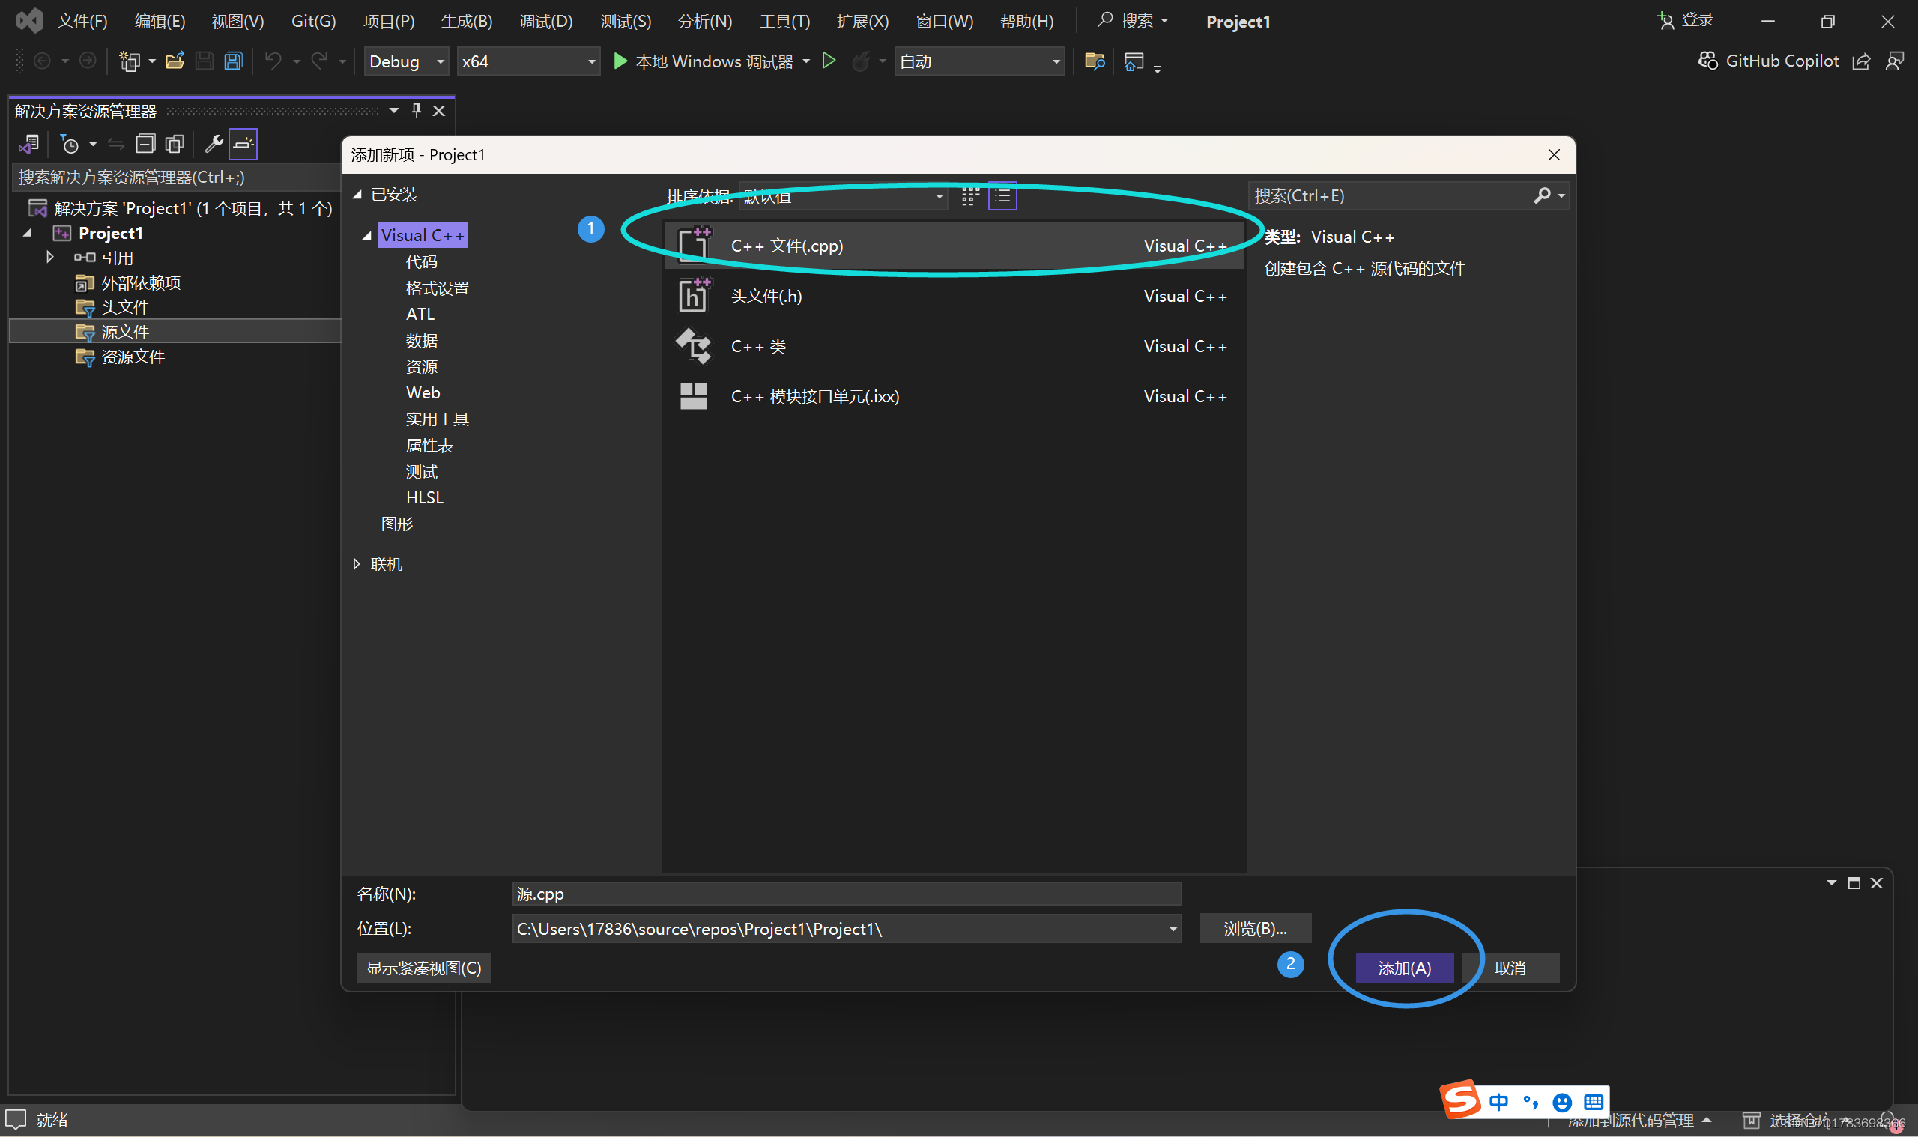The image size is (1918, 1137).
Task: Click Solution Explorer search box
Action: click(x=175, y=177)
